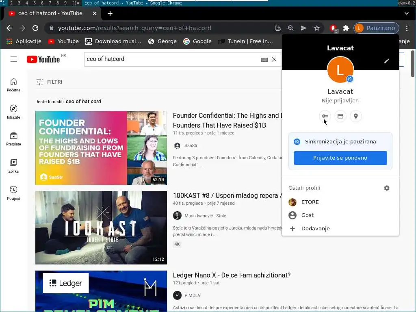The image size is (416, 312).
Task: Open YouTube hamburger guide menu
Action: coord(13,59)
